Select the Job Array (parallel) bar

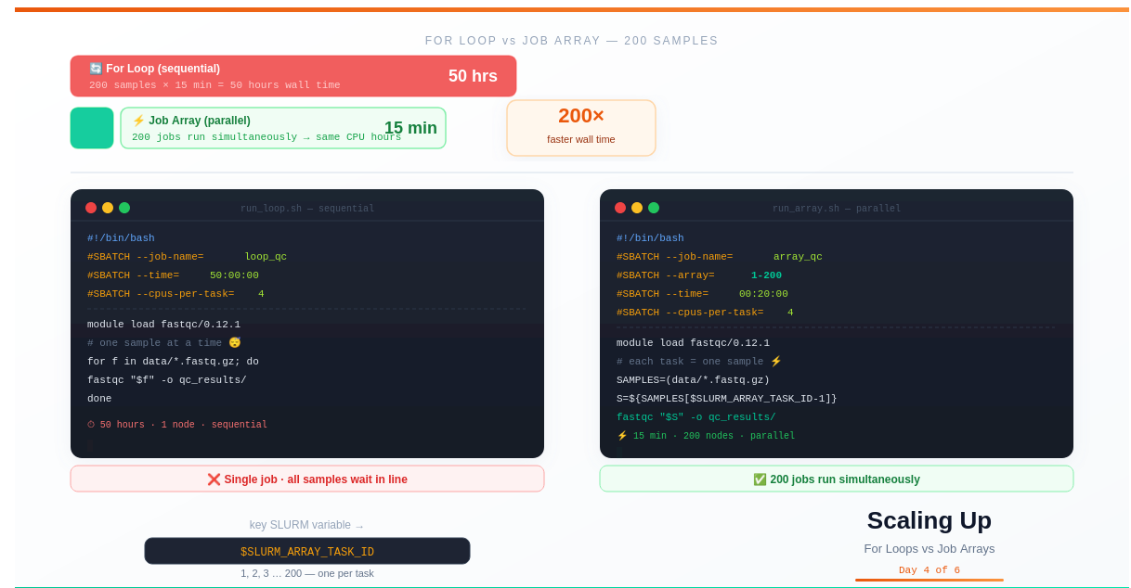pos(282,128)
